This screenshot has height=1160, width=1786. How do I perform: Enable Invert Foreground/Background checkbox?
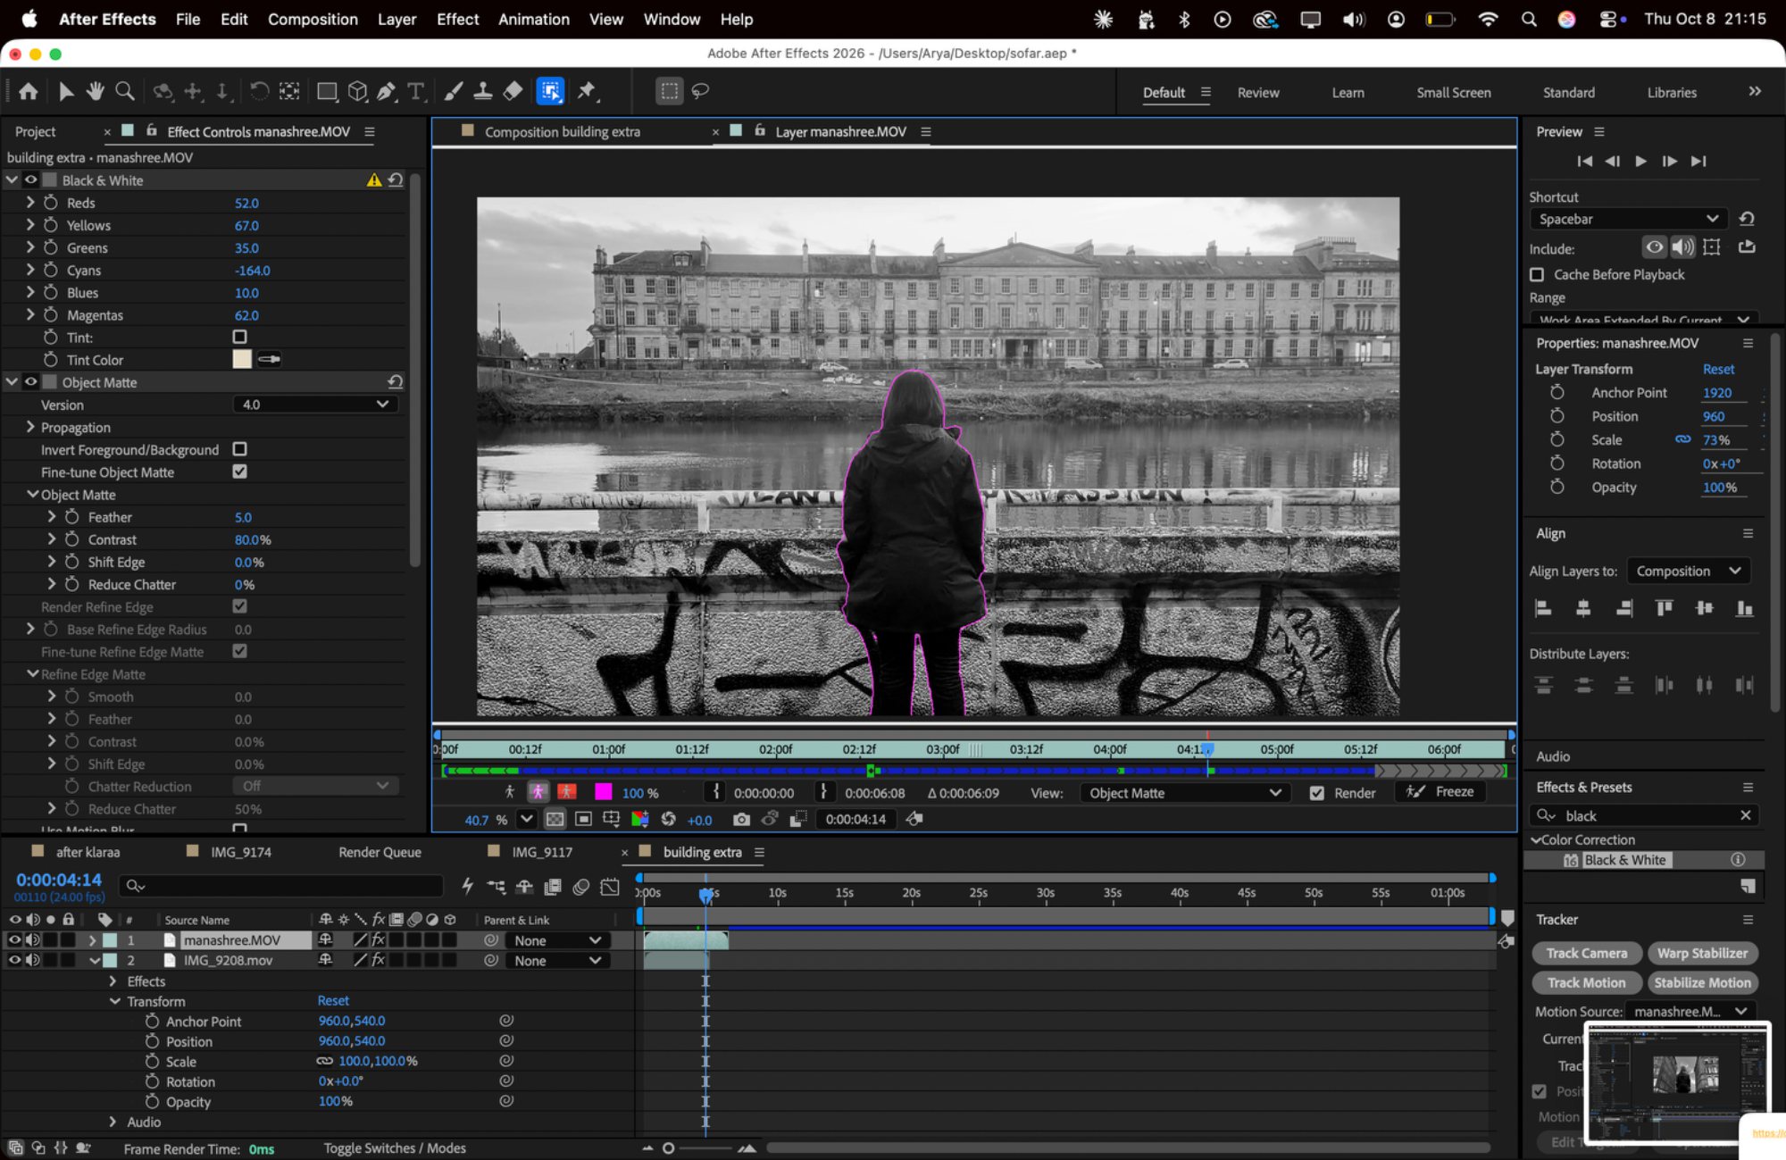pos(239,449)
